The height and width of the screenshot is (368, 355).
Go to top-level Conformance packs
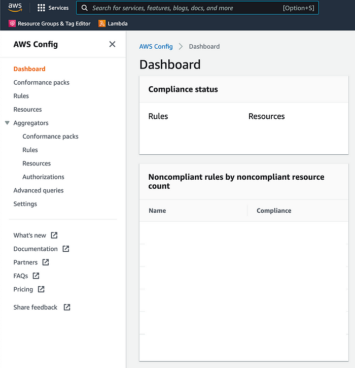[x=42, y=83]
